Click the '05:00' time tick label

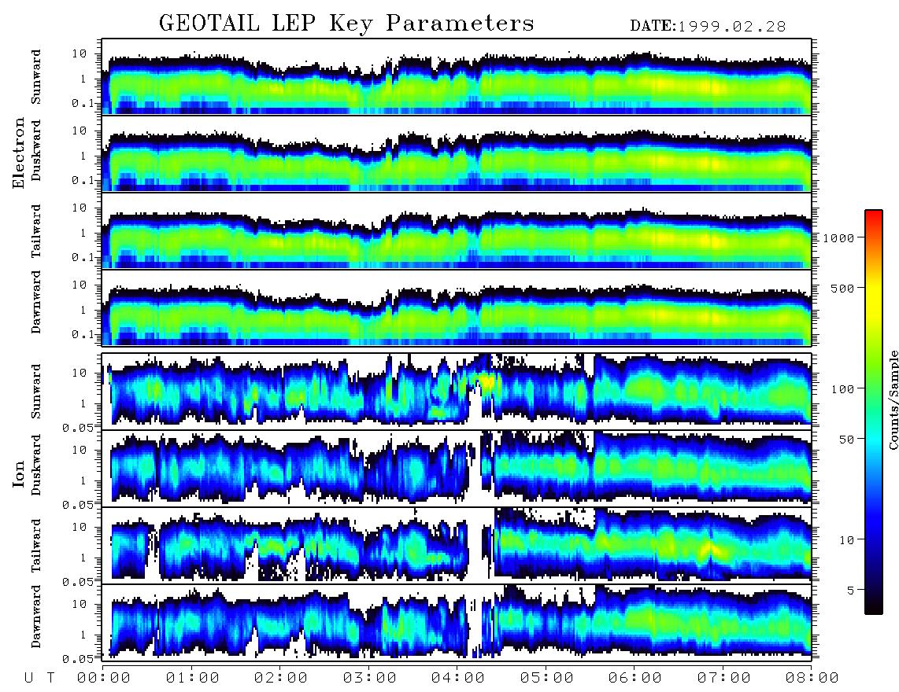pos(547,678)
